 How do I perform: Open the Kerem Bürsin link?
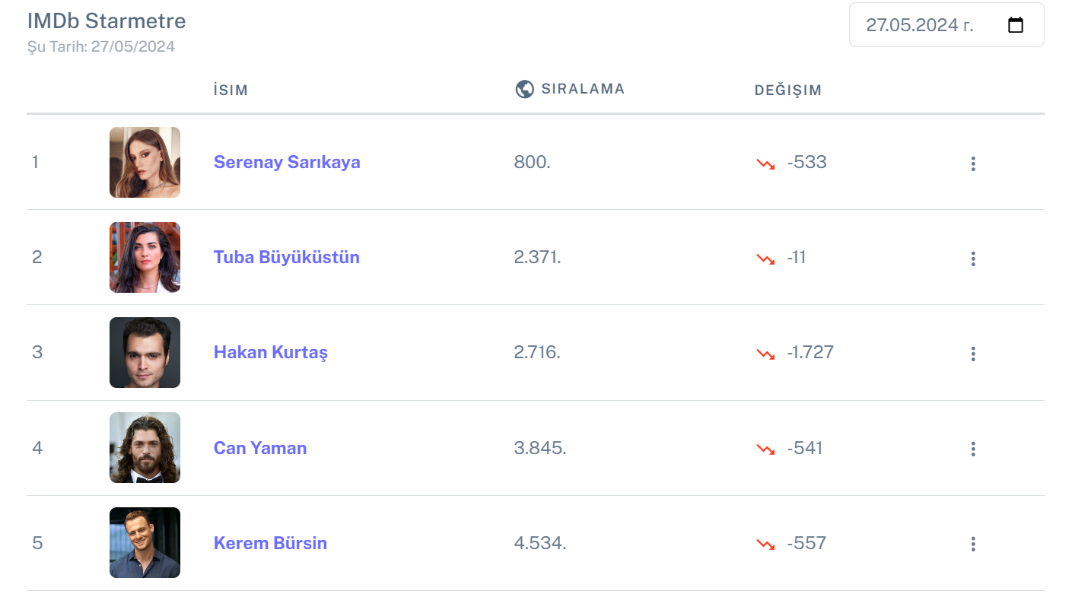coord(270,543)
